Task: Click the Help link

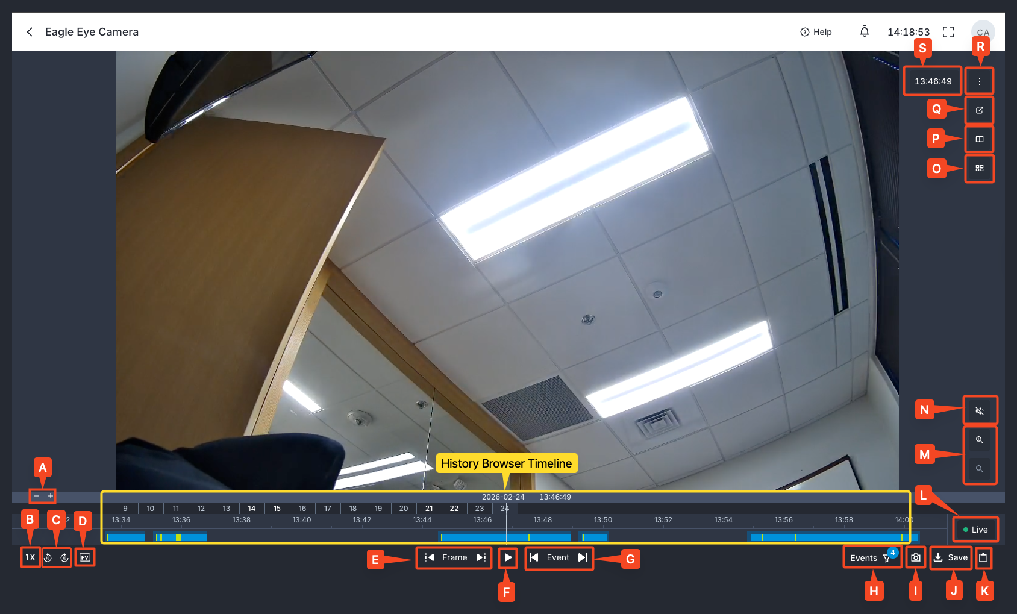Action: [x=816, y=32]
